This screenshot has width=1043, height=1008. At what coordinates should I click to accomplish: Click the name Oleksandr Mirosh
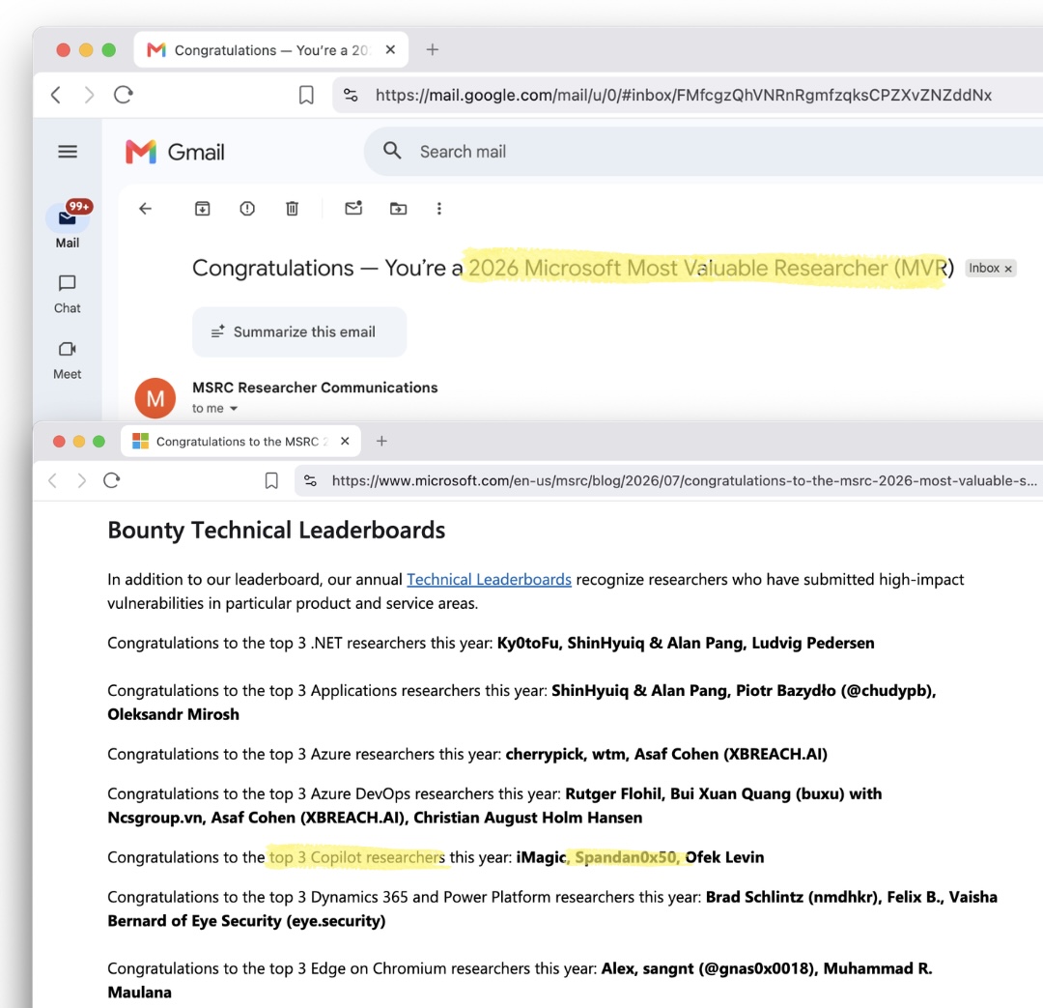pyautogui.click(x=173, y=714)
